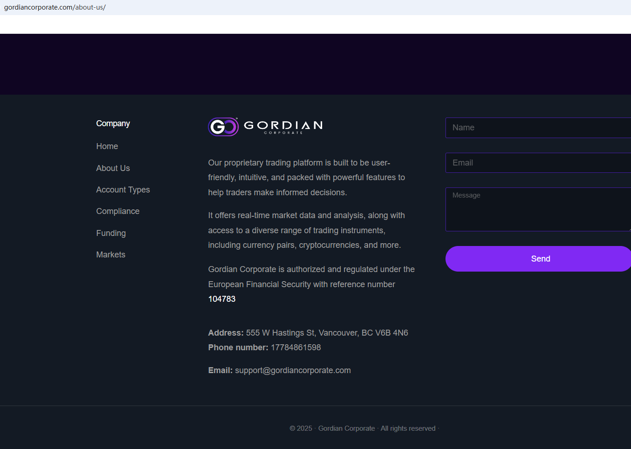
Task: Click the Company column heading
Action: [113, 123]
